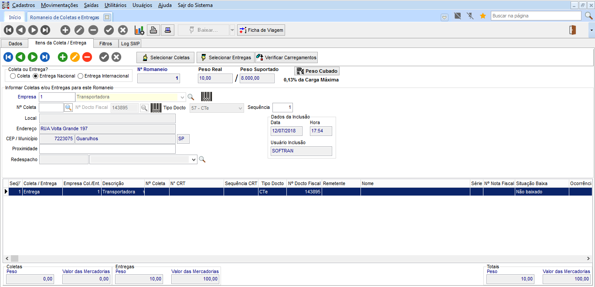Open print preview icon in main toolbar
This screenshot has height=287, width=595.
tap(153, 30)
